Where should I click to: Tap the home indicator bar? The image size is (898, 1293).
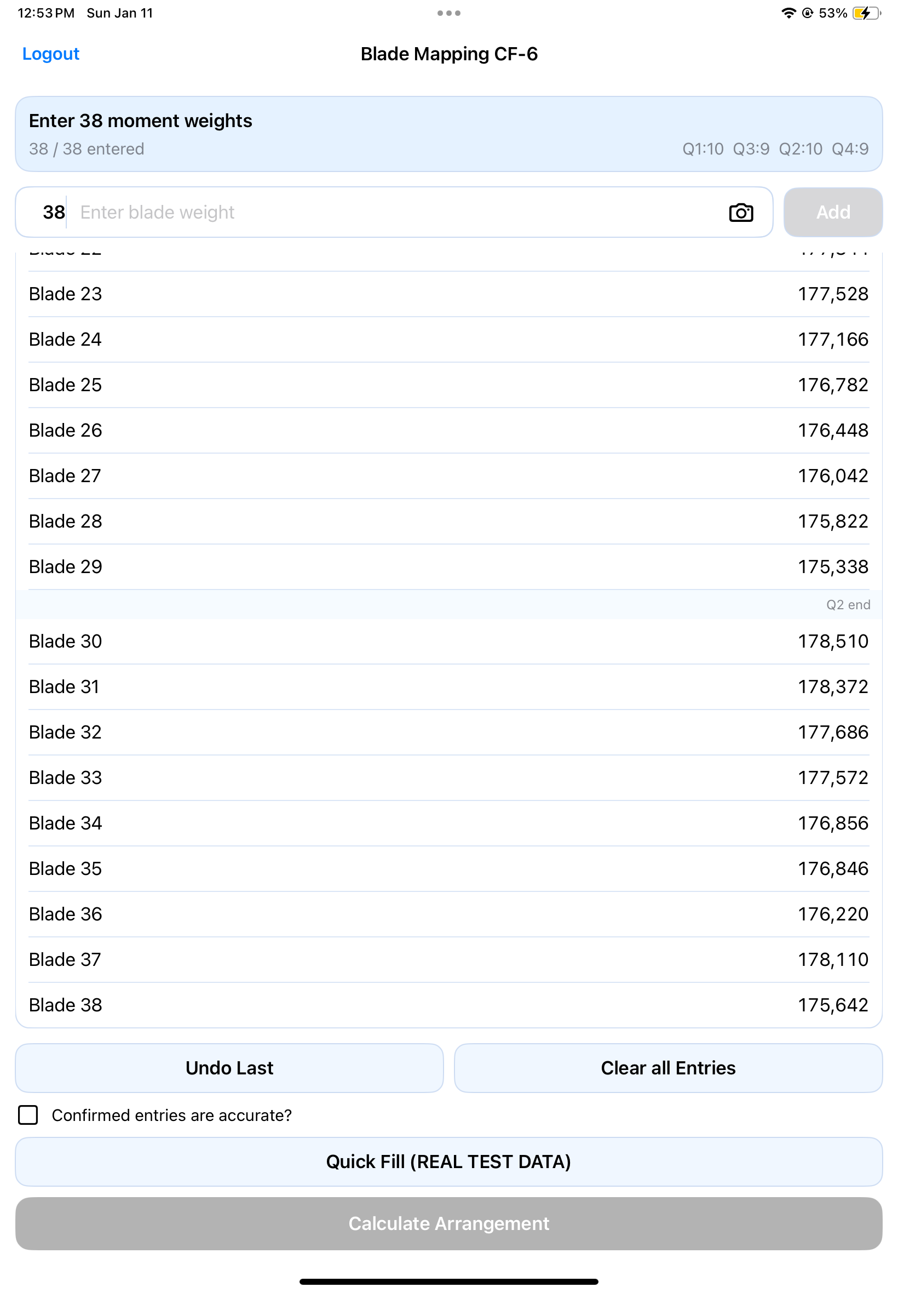(x=448, y=1281)
